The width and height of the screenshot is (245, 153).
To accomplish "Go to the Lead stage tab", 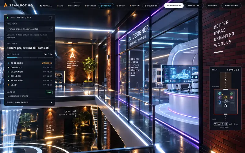I will click(x=60, y=6).
